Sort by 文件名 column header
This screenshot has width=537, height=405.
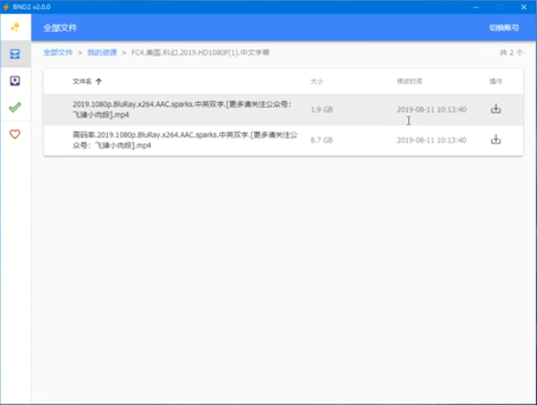click(x=82, y=81)
